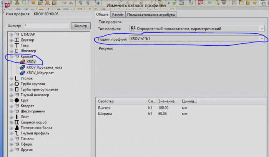Image resolution: width=269 pixels, height=157 pixels.
Task: Select the L-angle icon of Уголок
Action: [x=17, y=78]
